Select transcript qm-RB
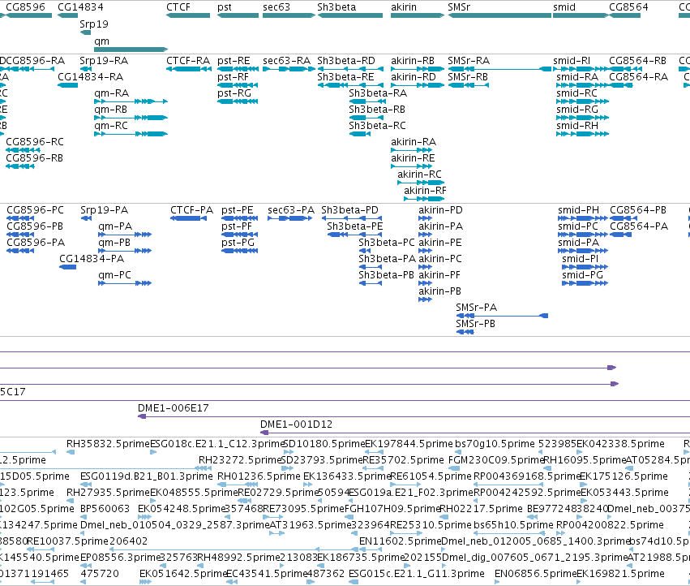Image resolution: width=690 pixels, height=586 pixels. 131,118
